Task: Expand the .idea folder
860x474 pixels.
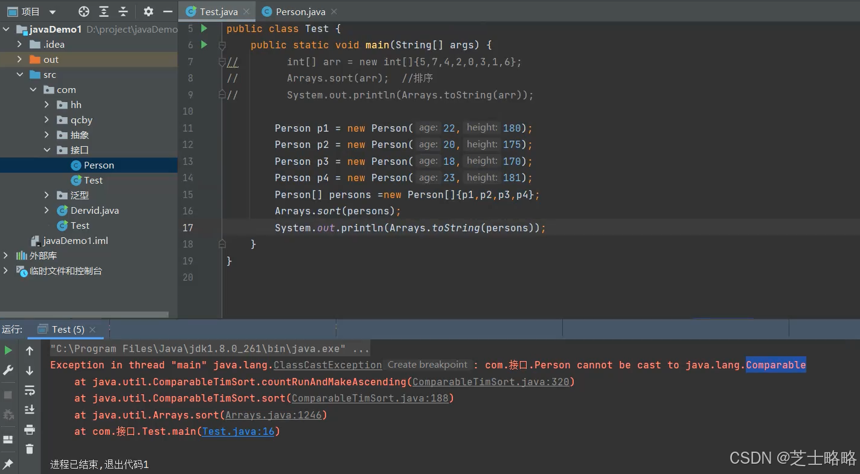Action: (19, 44)
